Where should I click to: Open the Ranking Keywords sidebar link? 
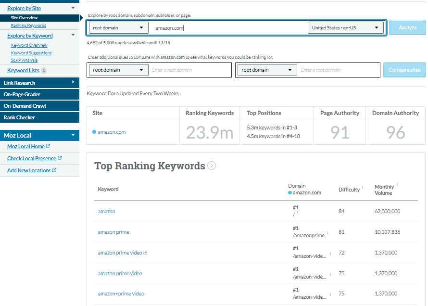click(x=28, y=25)
